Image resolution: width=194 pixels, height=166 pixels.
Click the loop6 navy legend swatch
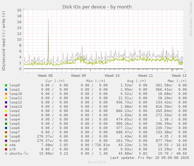coord(6,128)
